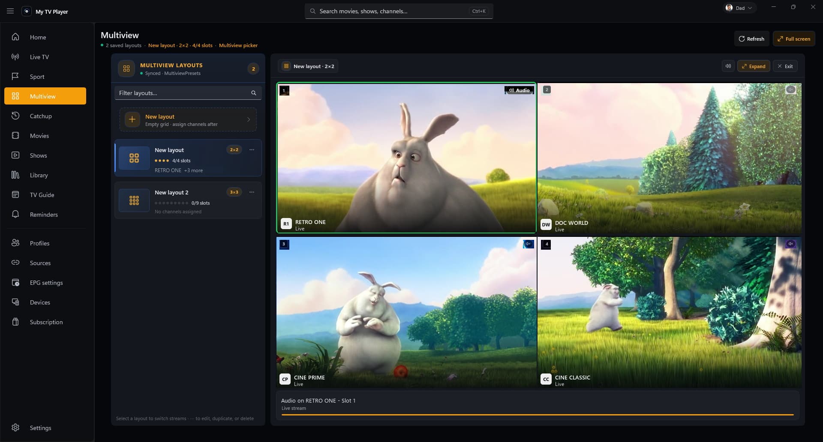
Task: Open the Sport section
Action: coord(45,77)
